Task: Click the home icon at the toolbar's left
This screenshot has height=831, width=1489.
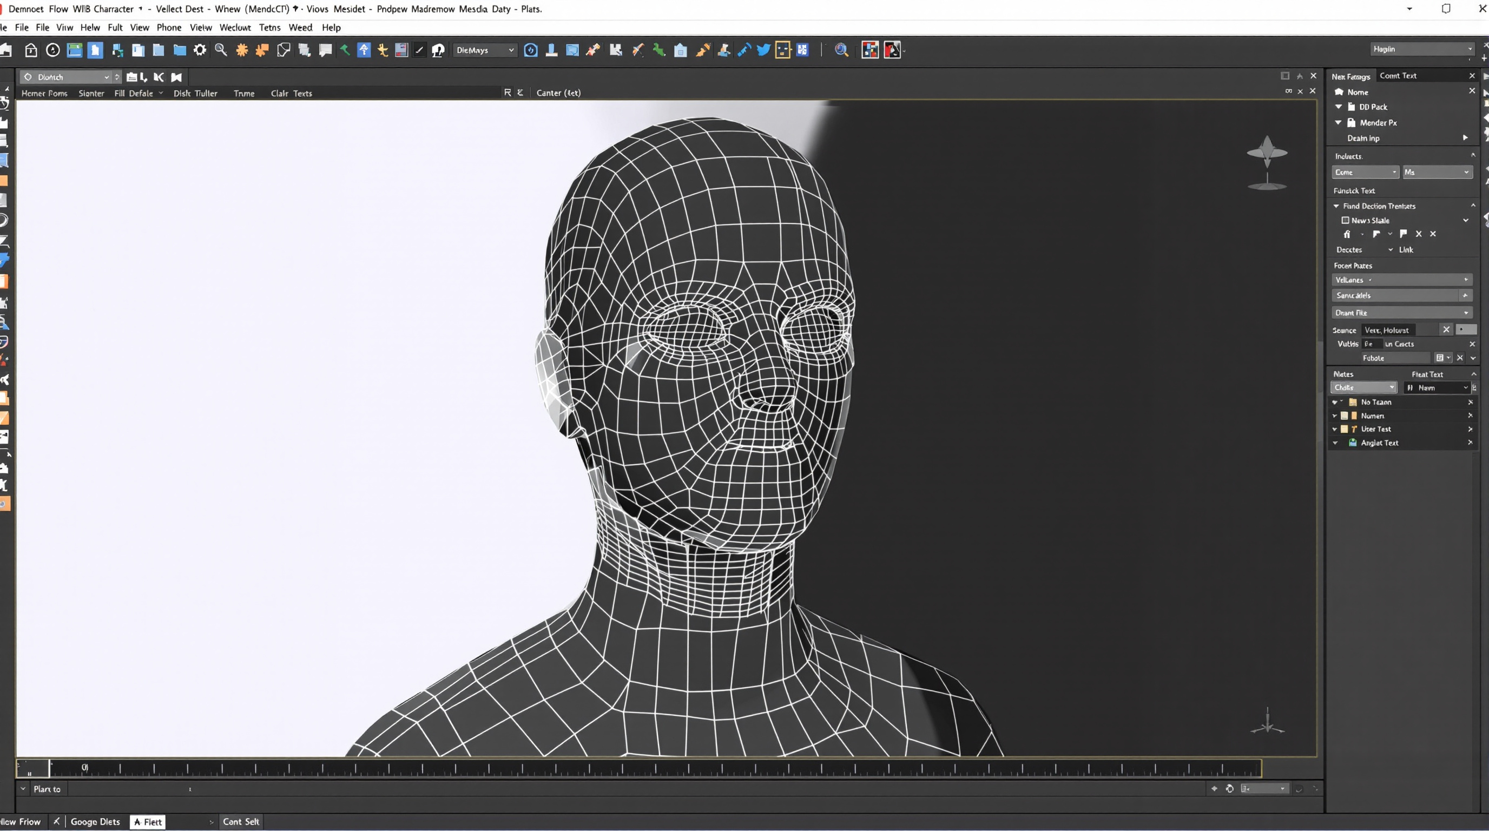Action: click(x=32, y=50)
